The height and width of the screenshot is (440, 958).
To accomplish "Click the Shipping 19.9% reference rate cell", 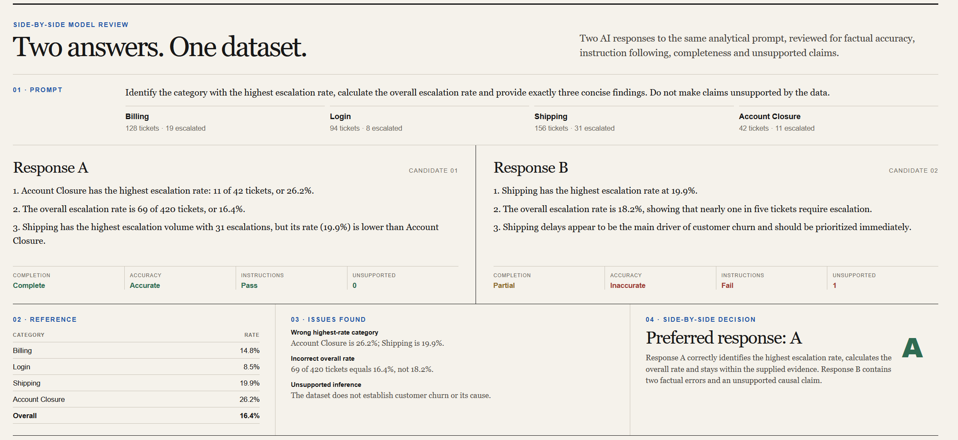I will pyautogui.click(x=250, y=383).
